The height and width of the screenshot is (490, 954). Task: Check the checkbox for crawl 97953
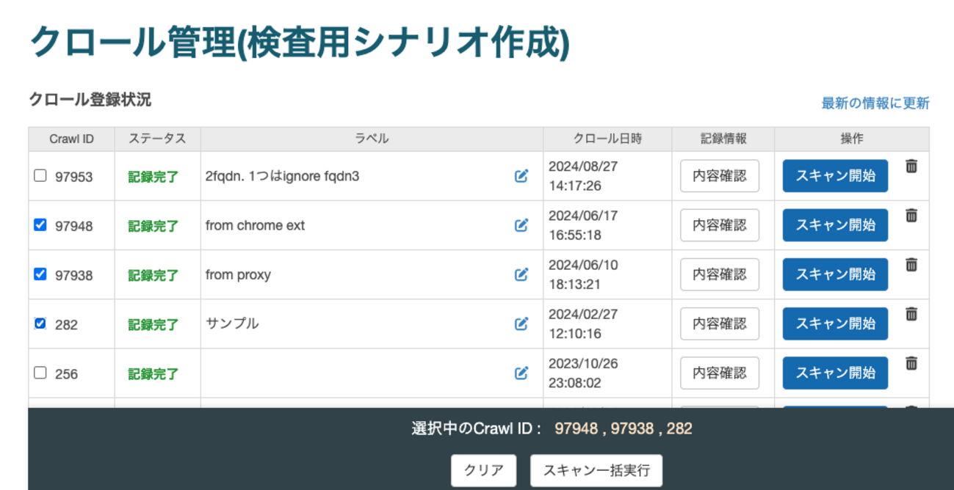40,175
